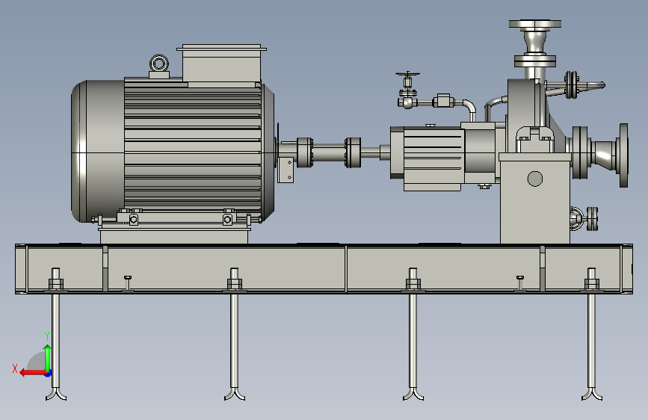Pick the rounded fan cover of the motor

pos(98,151)
